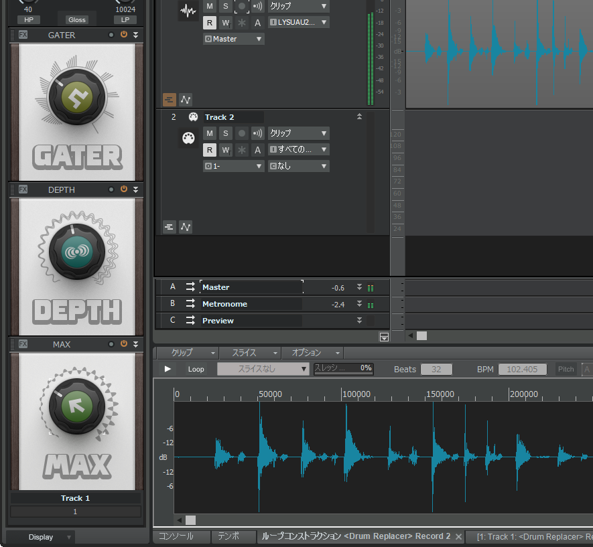This screenshot has height=547, width=593.
Task: Collapse the MAX module with double arrow
Action: point(135,343)
